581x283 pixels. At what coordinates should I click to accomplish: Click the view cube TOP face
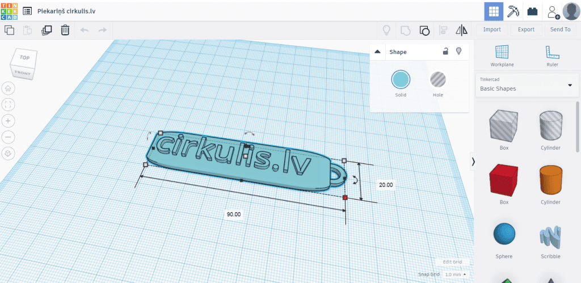[x=24, y=57]
